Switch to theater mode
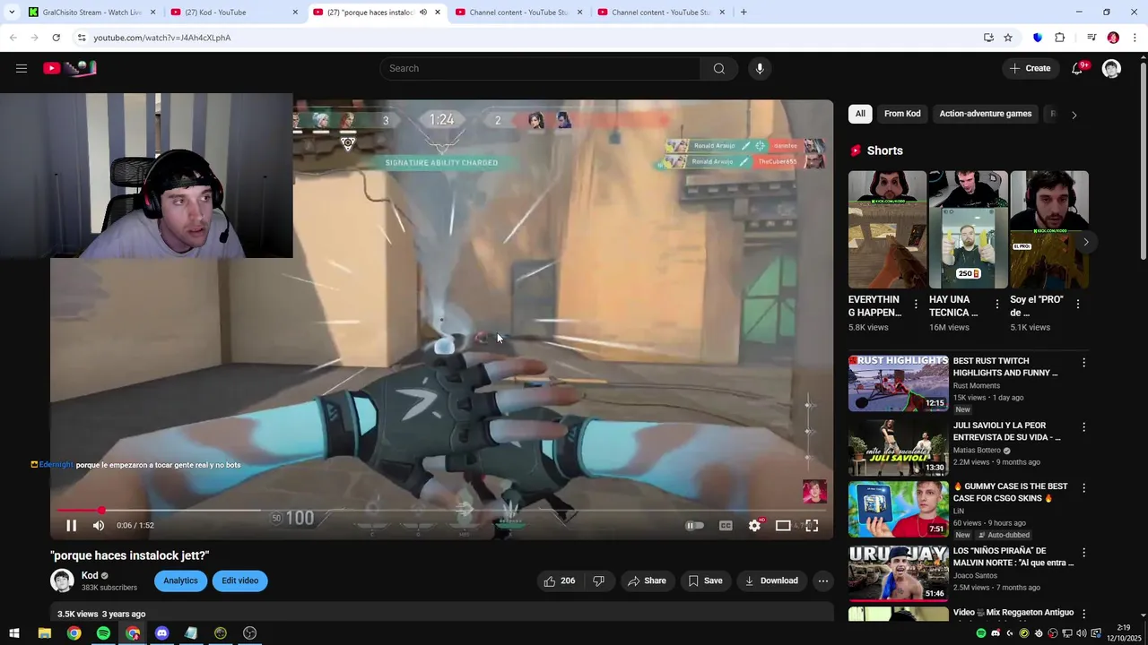 [783, 526]
